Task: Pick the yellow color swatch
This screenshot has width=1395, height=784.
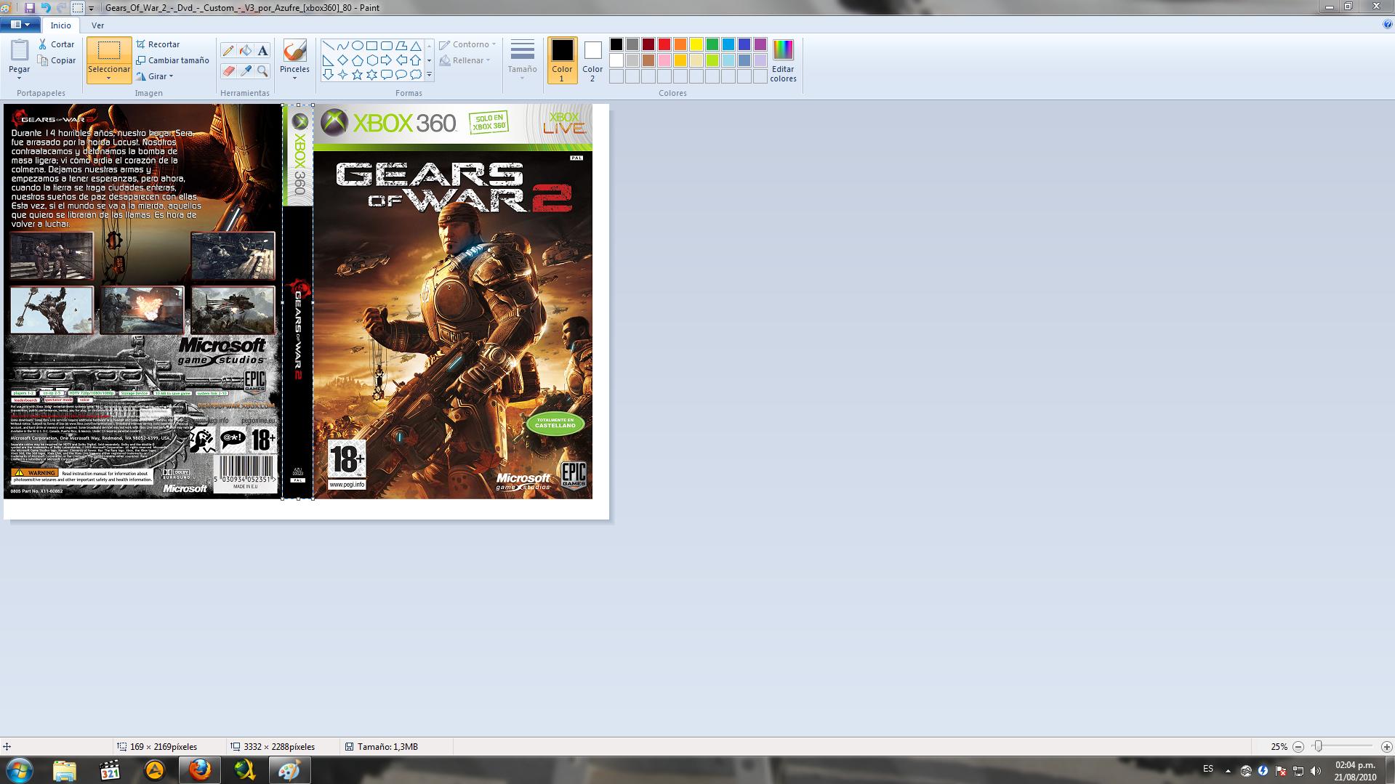Action: [x=696, y=45]
